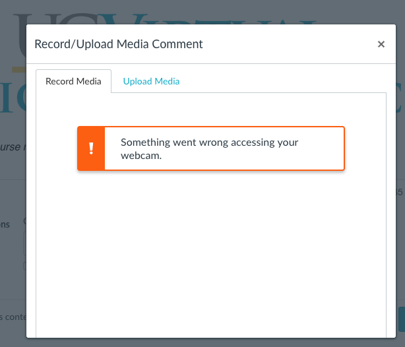Select the Record Media tab
This screenshot has width=405, height=347.
tap(73, 81)
